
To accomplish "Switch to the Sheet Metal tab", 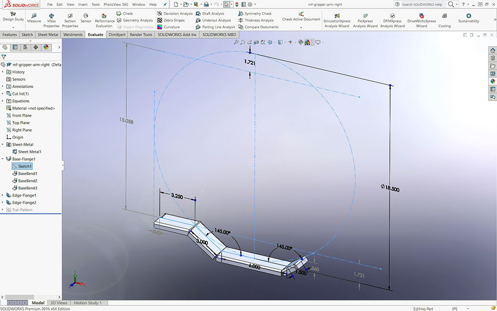I will click(x=48, y=35).
